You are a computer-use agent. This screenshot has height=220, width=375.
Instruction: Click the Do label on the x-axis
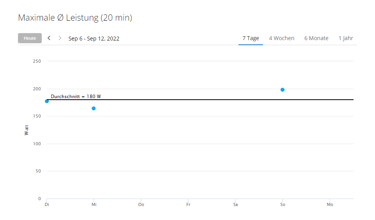[x=141, y=204]
